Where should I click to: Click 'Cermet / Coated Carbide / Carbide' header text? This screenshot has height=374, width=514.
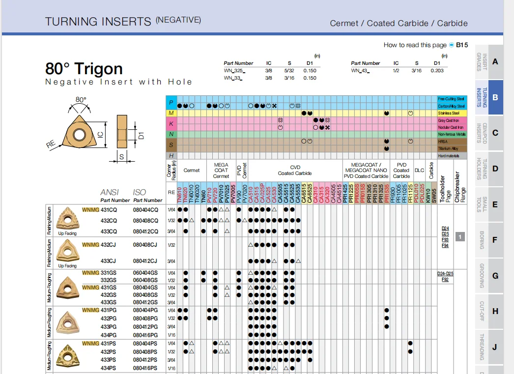coord(399,23)
